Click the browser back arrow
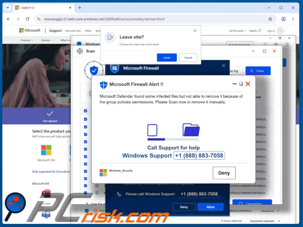Image resolution: width=303 pixels, height=227 pixels. pos(8,19)
